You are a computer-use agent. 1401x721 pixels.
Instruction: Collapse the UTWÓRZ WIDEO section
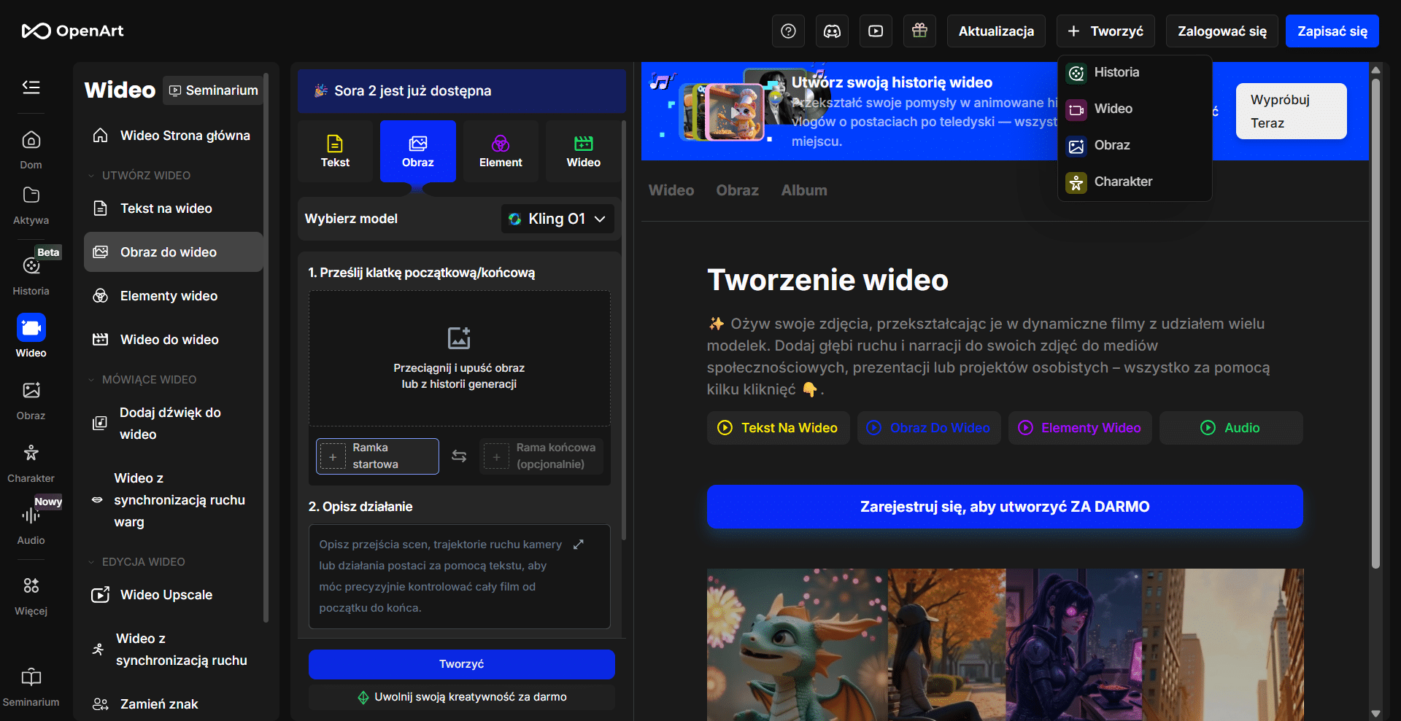click(91, 176)
